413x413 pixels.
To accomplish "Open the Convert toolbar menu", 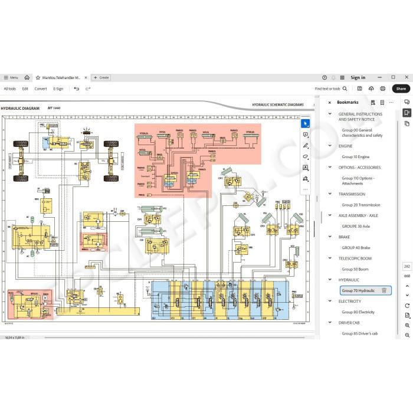I will [41, 88].
